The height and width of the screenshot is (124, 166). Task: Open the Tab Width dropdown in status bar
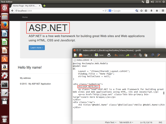click(x=126, y=122)
